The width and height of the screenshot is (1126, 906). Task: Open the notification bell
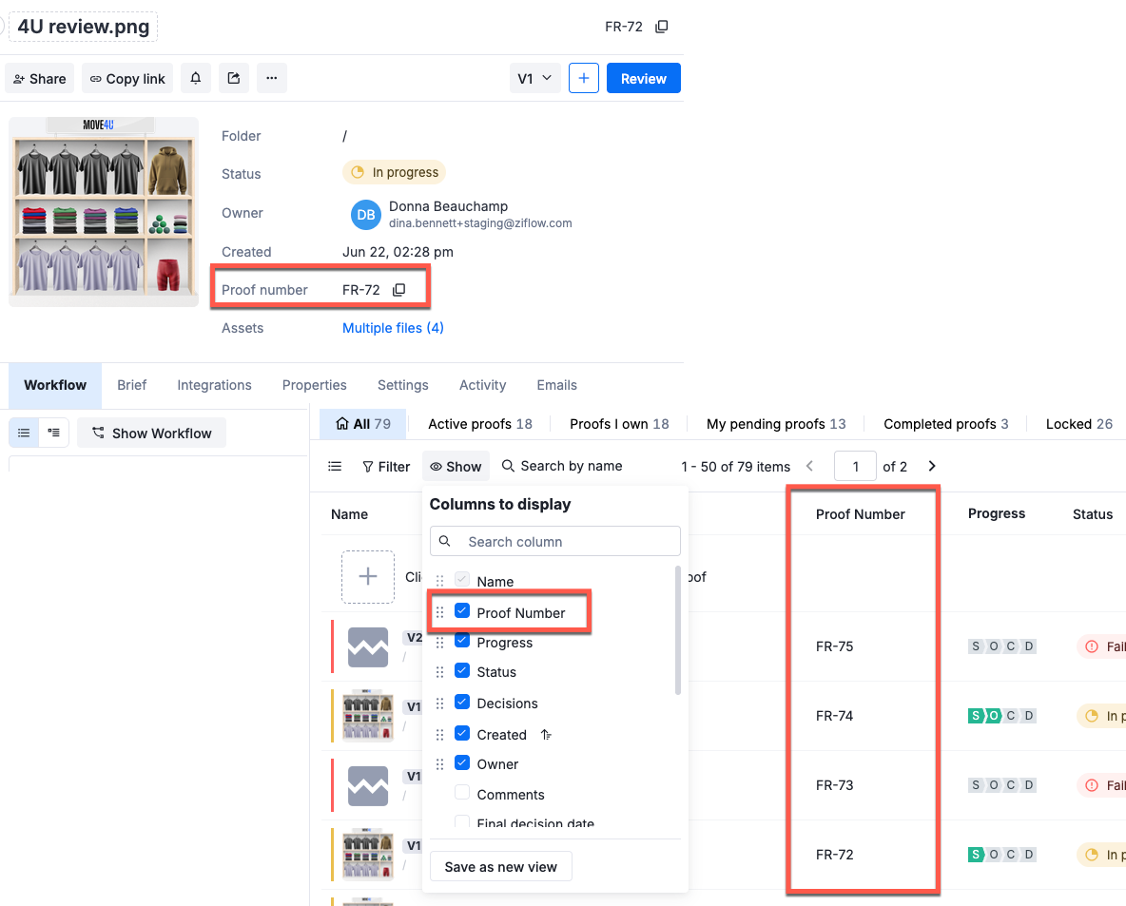pos(195,78)
